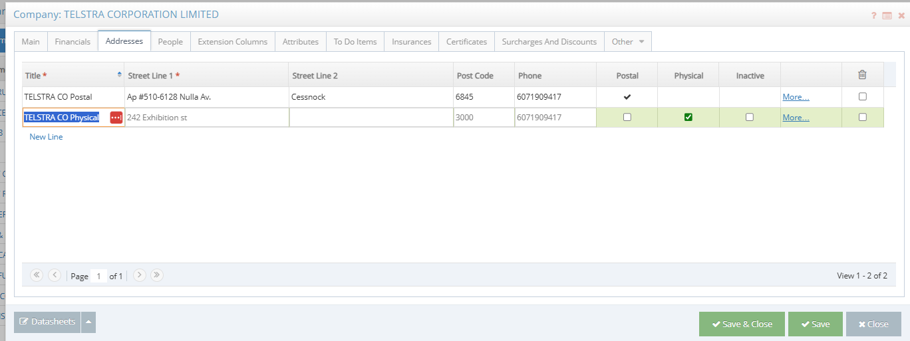Image resolution: width=910 pixels, height=341 pixels.
Task: Click Post Code column header
Action: [484, 75]
